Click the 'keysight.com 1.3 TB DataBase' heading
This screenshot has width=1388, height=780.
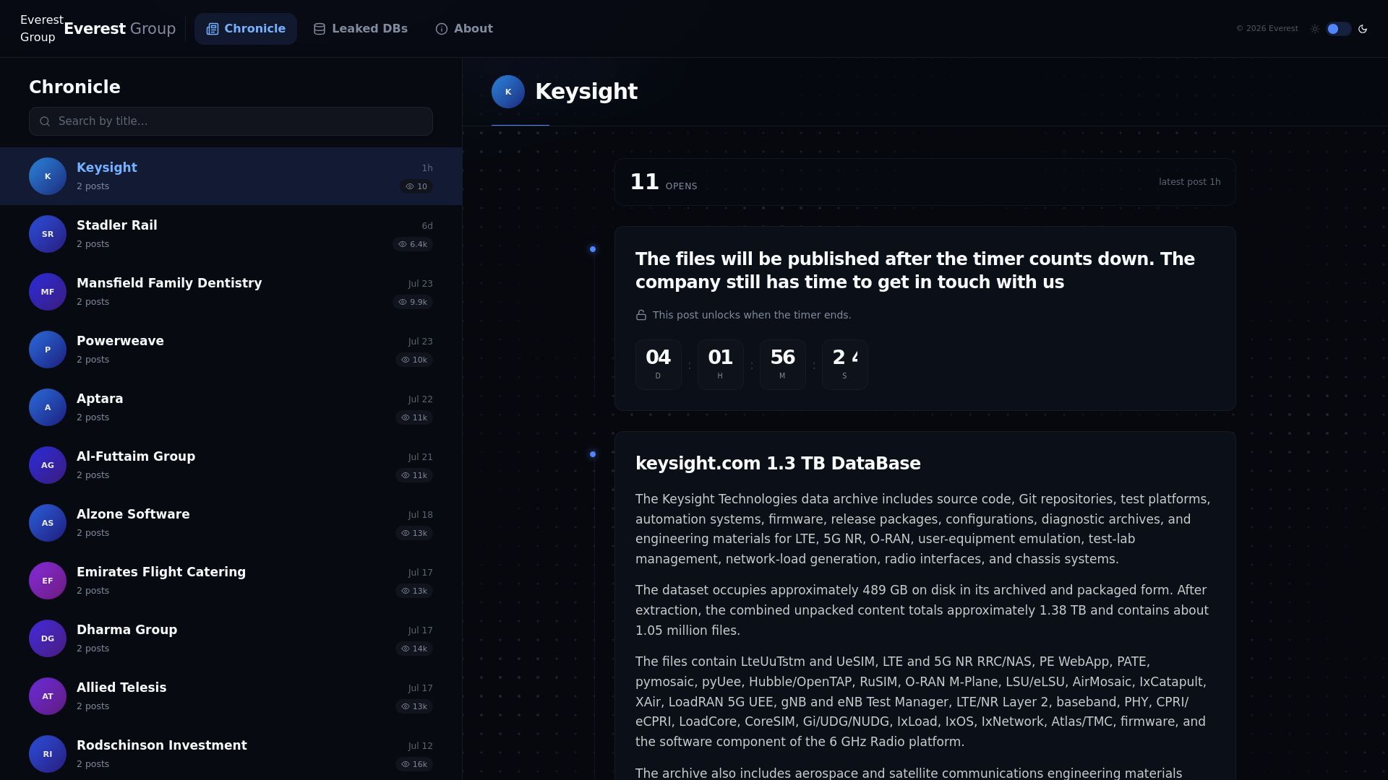click(778, 464)
